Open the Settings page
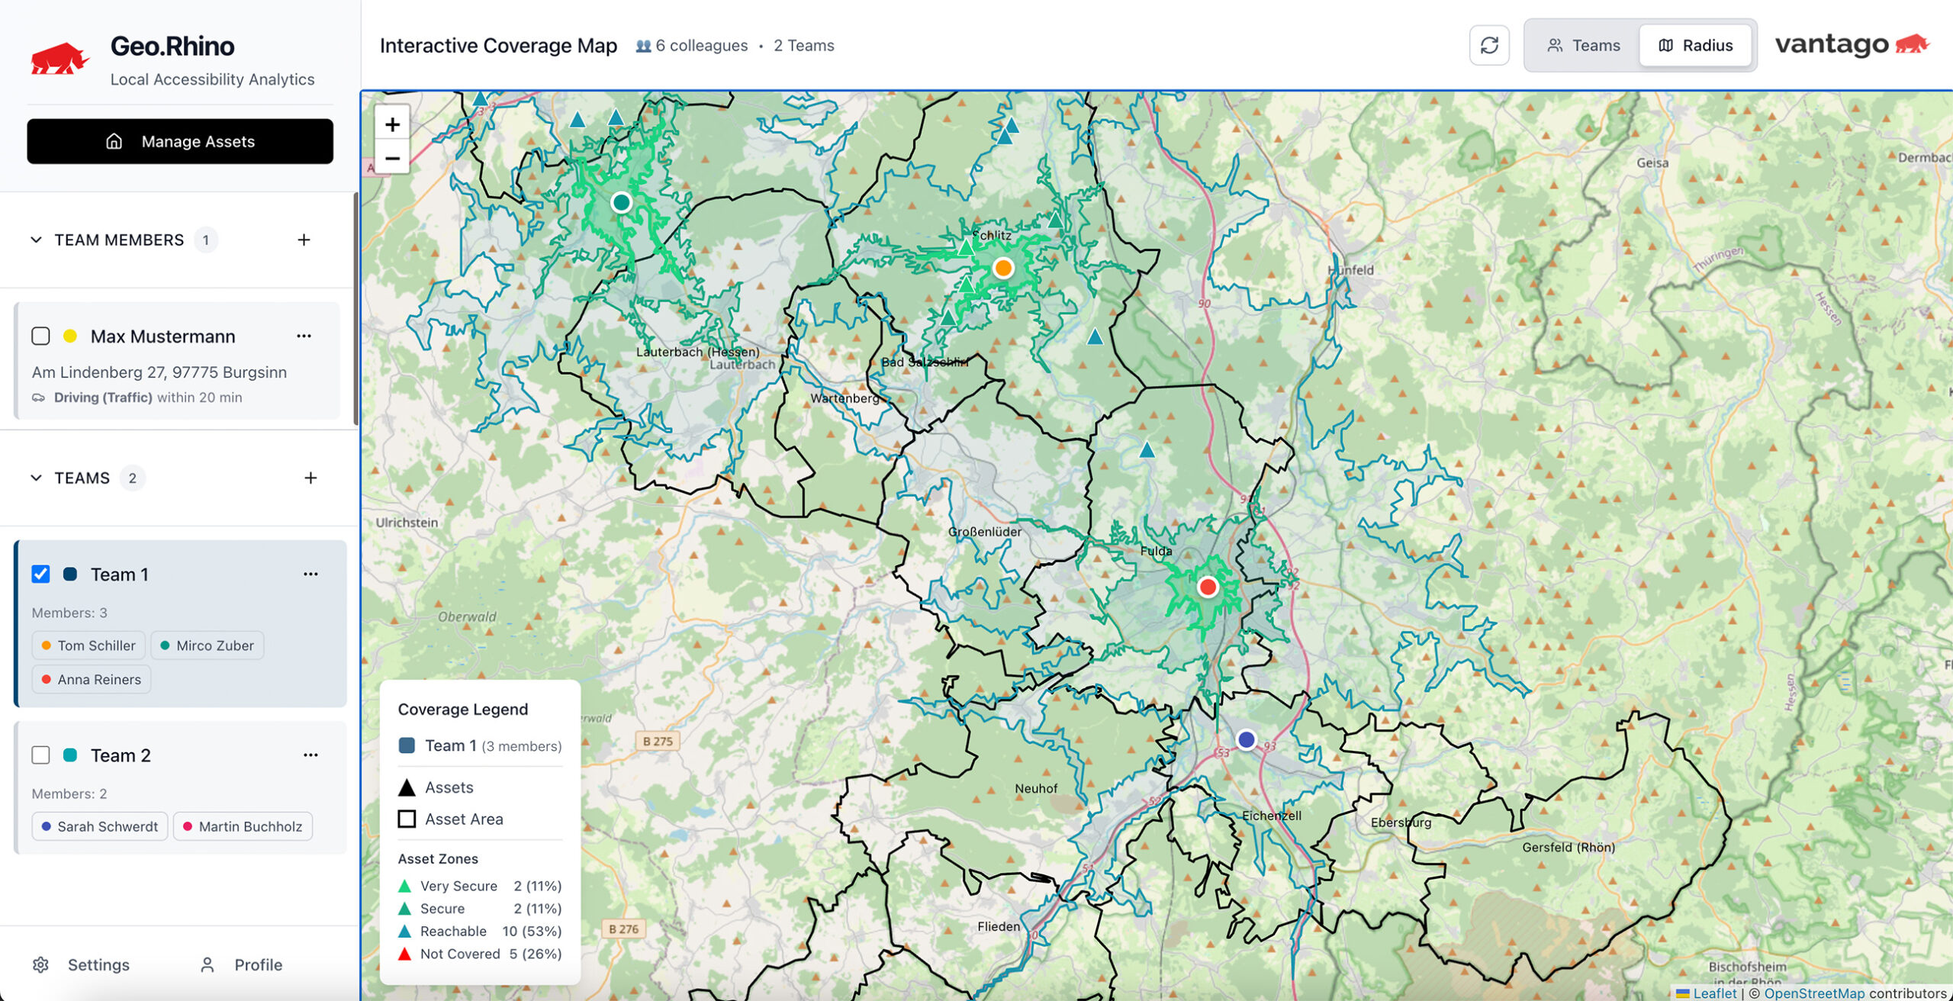This screenshot has height=1001, width=1953. [82, 964]
